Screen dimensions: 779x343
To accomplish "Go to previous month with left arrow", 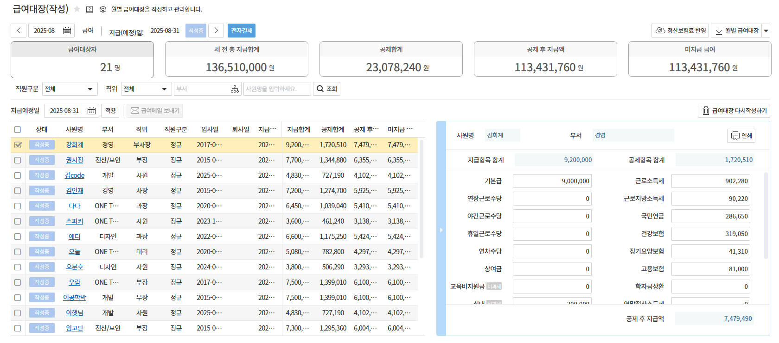I will pos(19,31).
